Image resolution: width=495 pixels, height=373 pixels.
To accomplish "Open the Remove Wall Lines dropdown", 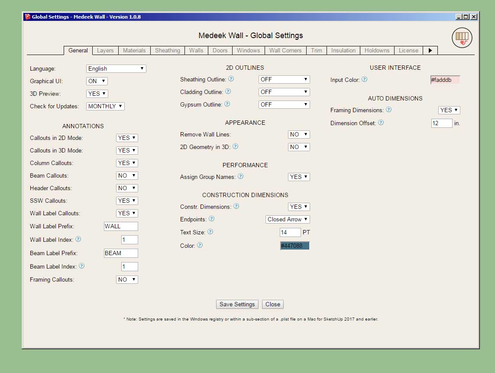I will tap(299, 135).
